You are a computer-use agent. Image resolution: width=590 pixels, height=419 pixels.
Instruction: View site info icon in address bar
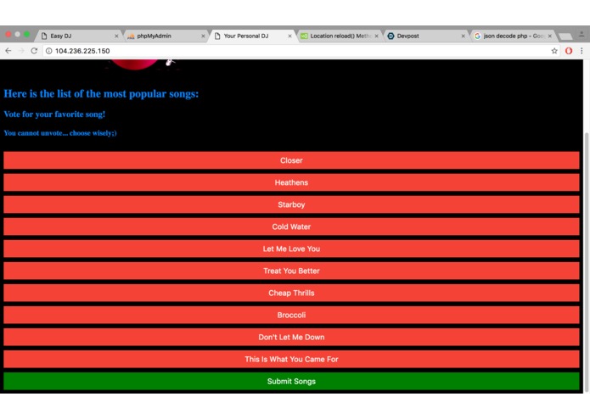click(x=49, y=51)
